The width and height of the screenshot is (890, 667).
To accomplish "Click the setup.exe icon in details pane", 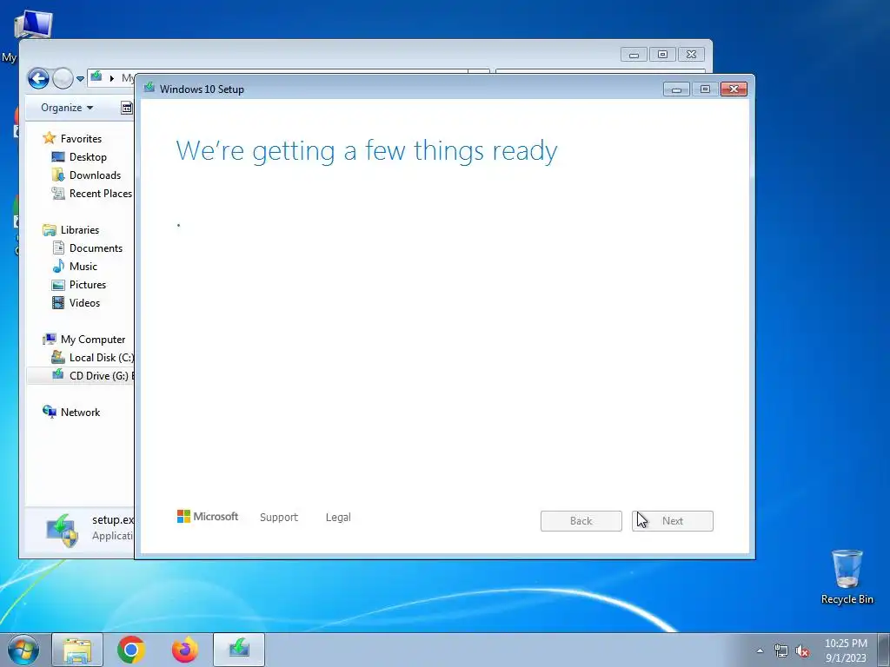I will (x=63, y=531).
